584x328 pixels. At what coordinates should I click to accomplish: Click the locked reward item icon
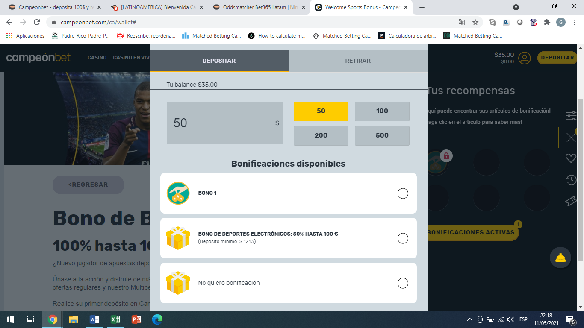click(x=436, y=162)
